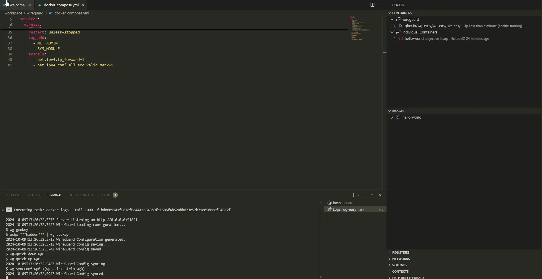Select the ghcr.io/wg-easy/wg-easy container row
This screenshot has height=279, width=542.
tap(464, 26)
